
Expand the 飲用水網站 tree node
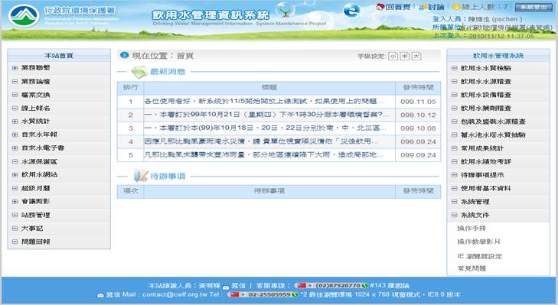15,174
